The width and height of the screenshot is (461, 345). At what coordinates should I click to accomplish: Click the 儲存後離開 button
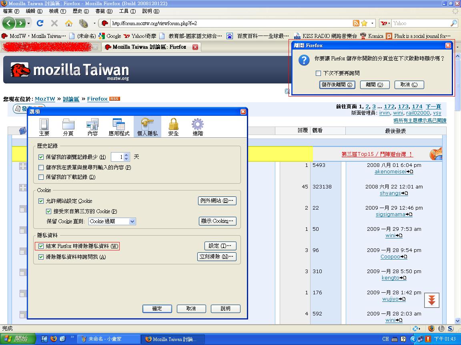coord(337,85)
